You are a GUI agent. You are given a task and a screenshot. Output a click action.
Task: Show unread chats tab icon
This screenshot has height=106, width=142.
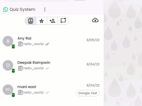tap(63, 21)
